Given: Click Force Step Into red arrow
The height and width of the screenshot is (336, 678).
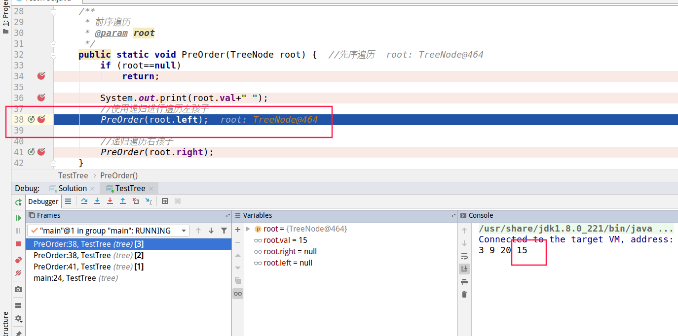Looking at the screenshot, I should [x=110, y=201].
